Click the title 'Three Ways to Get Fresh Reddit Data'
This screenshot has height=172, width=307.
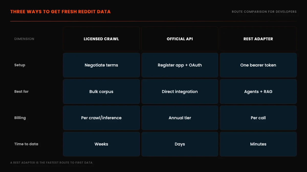pos(60,12)
